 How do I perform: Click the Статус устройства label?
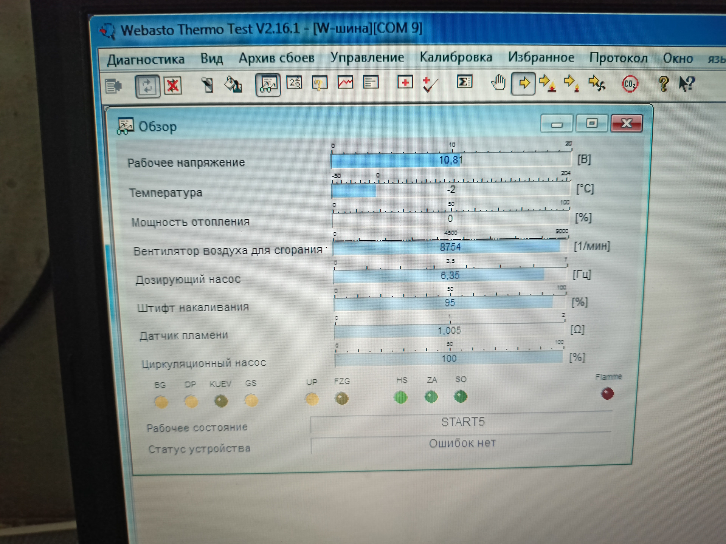pyautogui.click(x=199, y=449)
